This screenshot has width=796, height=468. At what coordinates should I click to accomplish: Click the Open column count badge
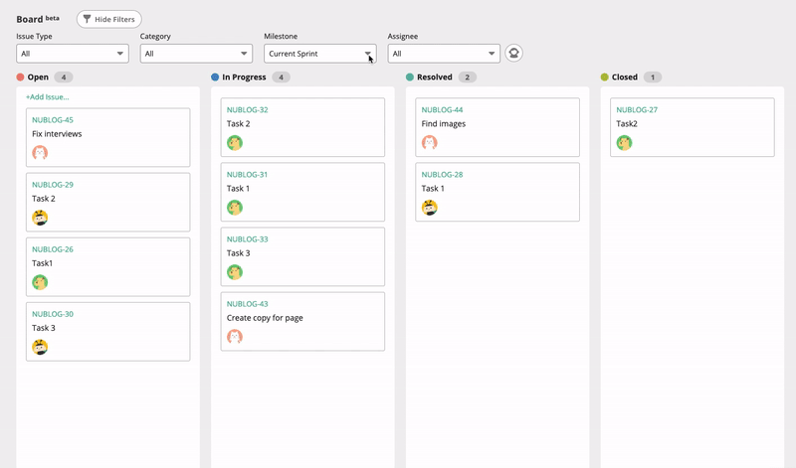[x=64, y=78]
